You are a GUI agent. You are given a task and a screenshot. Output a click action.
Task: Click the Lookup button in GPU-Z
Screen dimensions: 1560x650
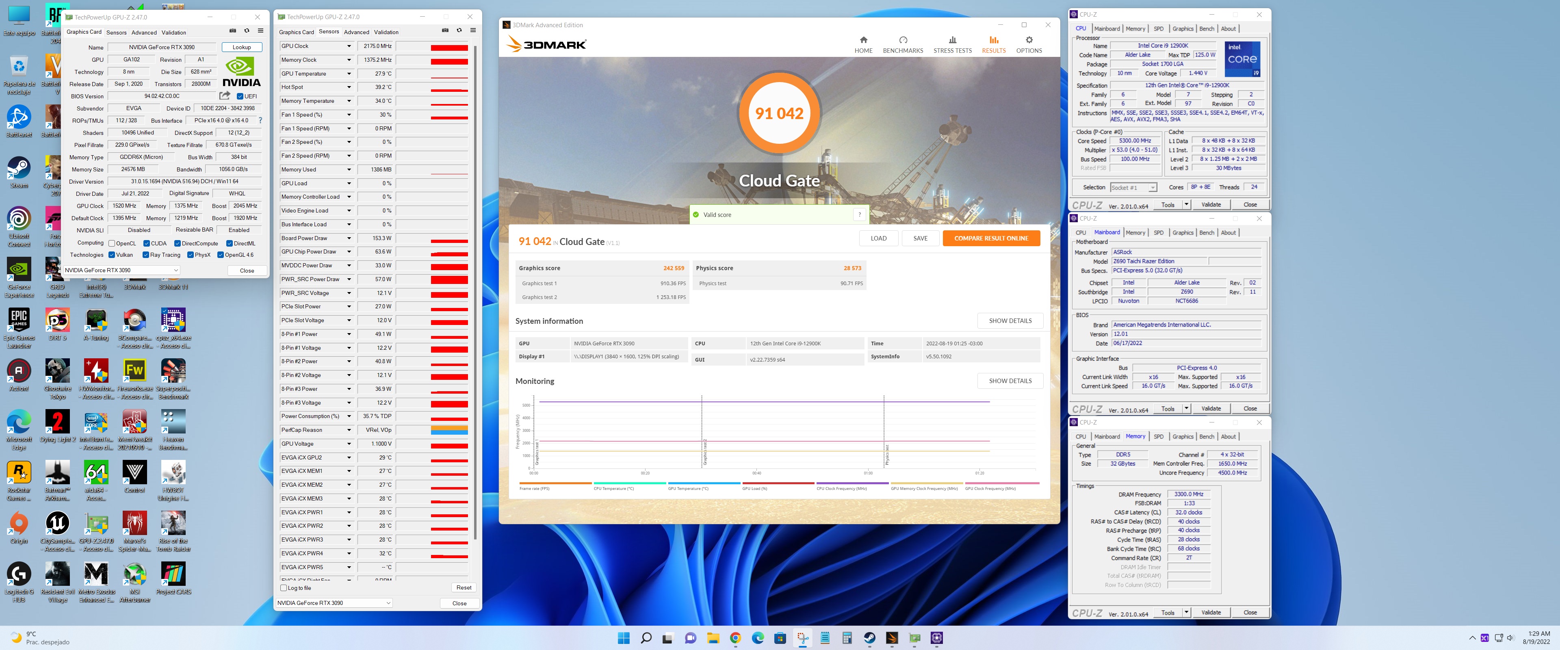242,47
